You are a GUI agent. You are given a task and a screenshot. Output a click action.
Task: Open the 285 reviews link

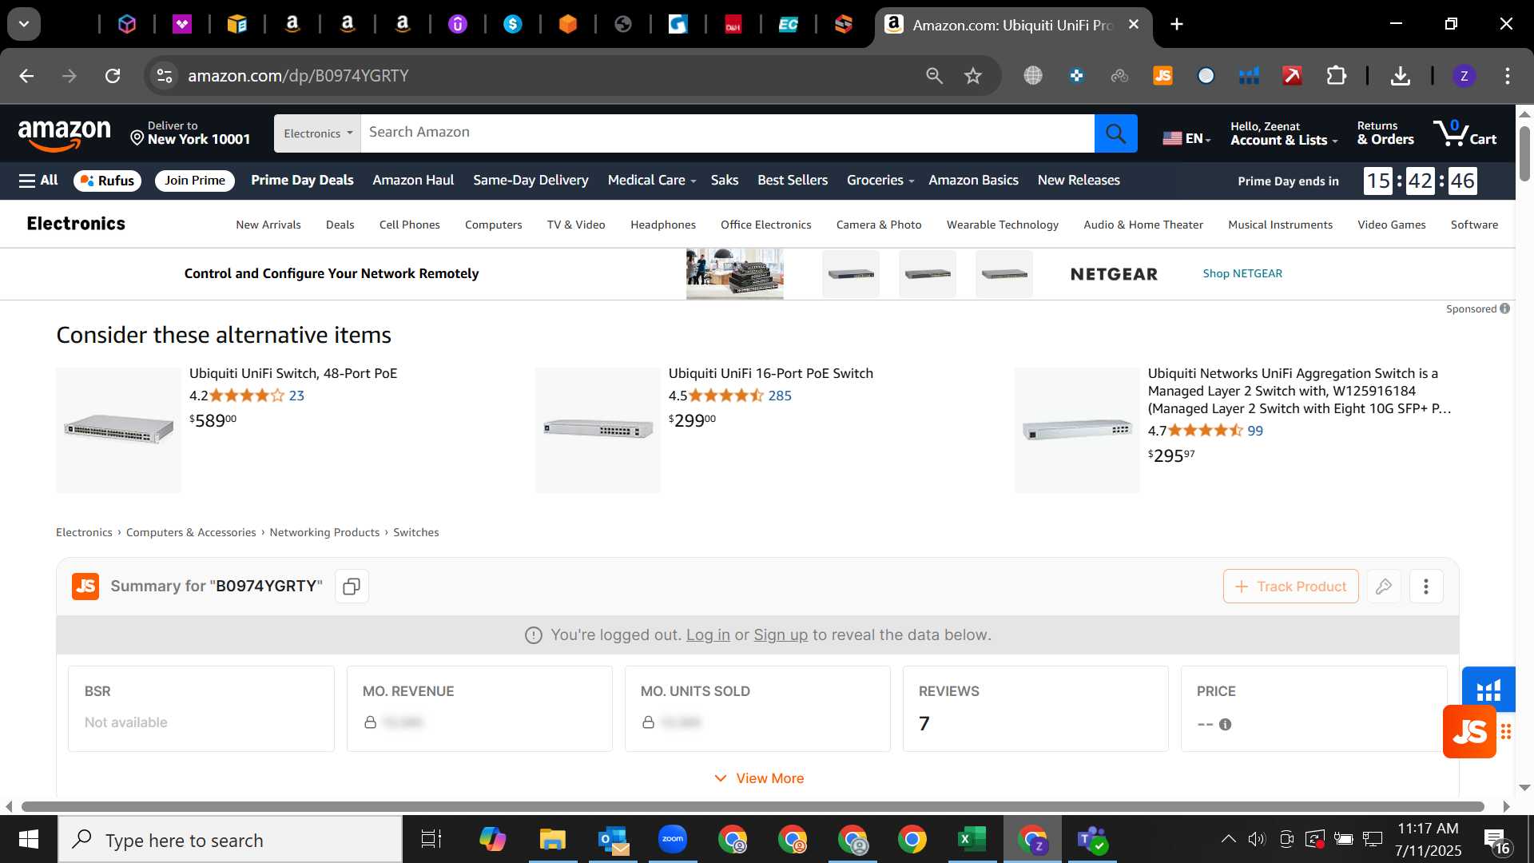click(780, 396)
